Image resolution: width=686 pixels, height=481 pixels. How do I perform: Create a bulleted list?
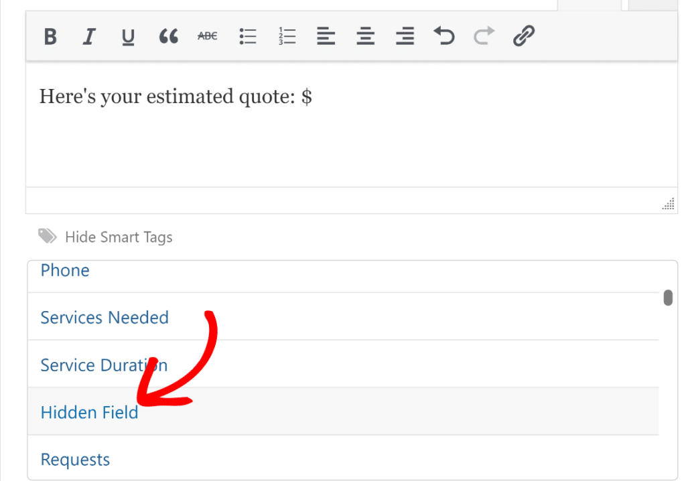(247, 36)
